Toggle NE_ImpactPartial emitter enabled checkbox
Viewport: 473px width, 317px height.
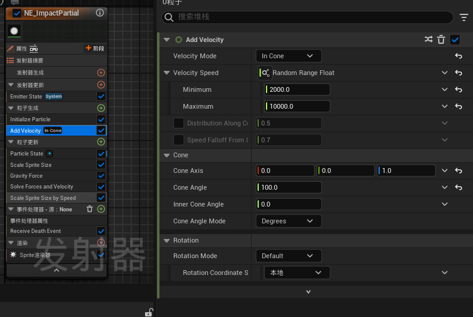pos(17,13)
